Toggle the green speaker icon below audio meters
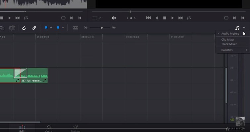250x132 pixels. 232,120
